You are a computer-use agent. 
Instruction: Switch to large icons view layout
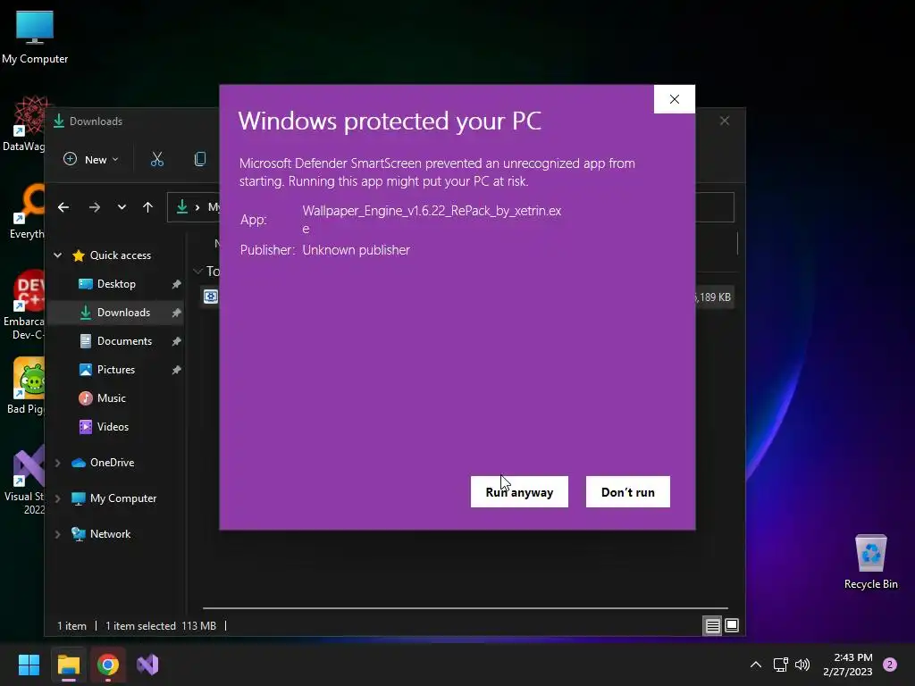click(732, 626)
